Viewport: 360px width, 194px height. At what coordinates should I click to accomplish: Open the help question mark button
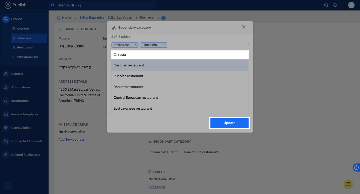click(x=356, y=168)
